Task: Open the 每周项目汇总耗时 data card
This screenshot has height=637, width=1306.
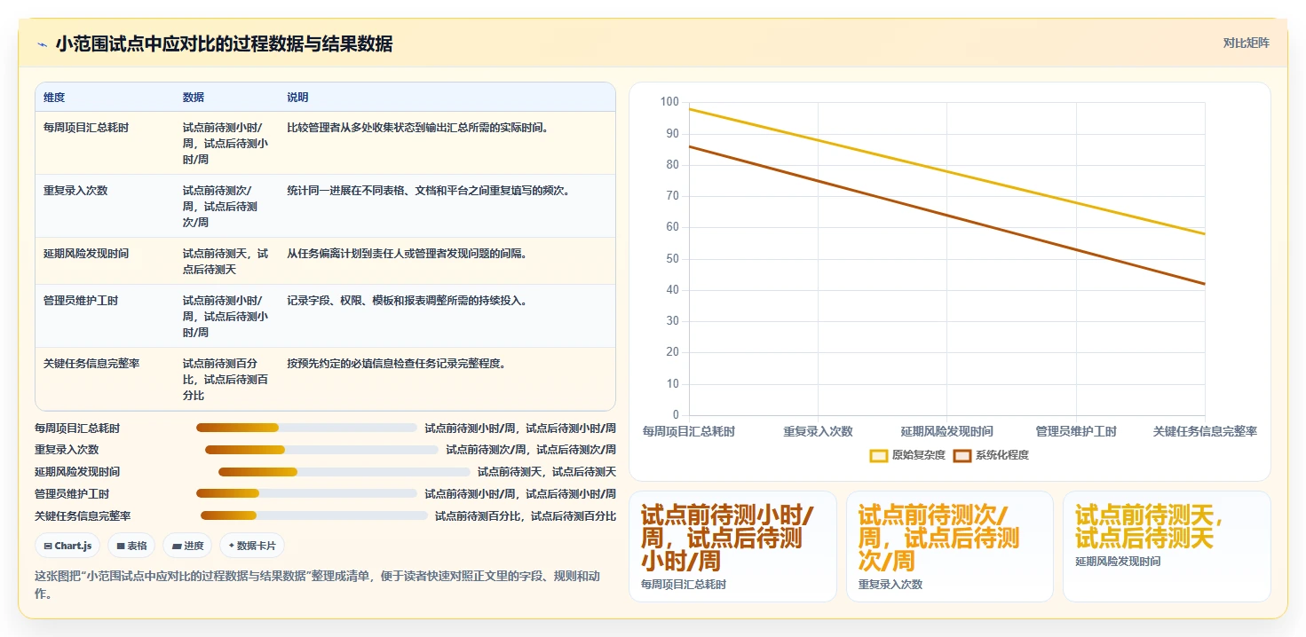Action: (x=732, y=547)
